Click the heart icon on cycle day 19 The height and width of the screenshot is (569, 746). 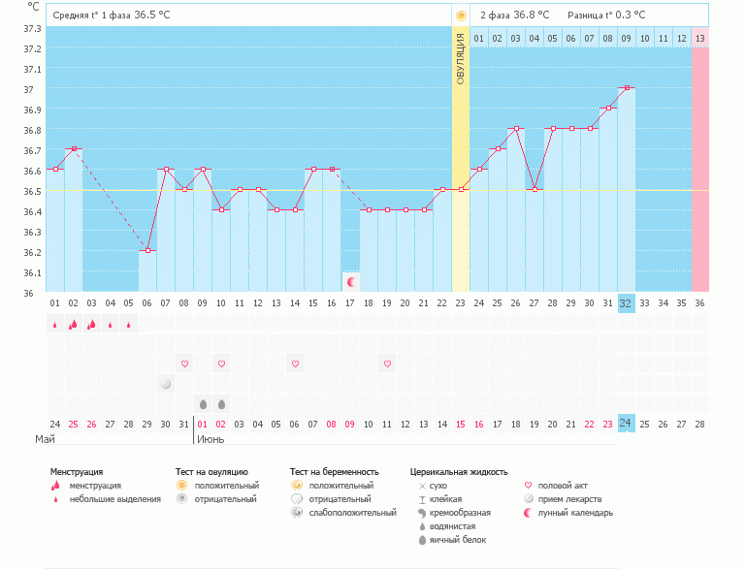(387, 364)
